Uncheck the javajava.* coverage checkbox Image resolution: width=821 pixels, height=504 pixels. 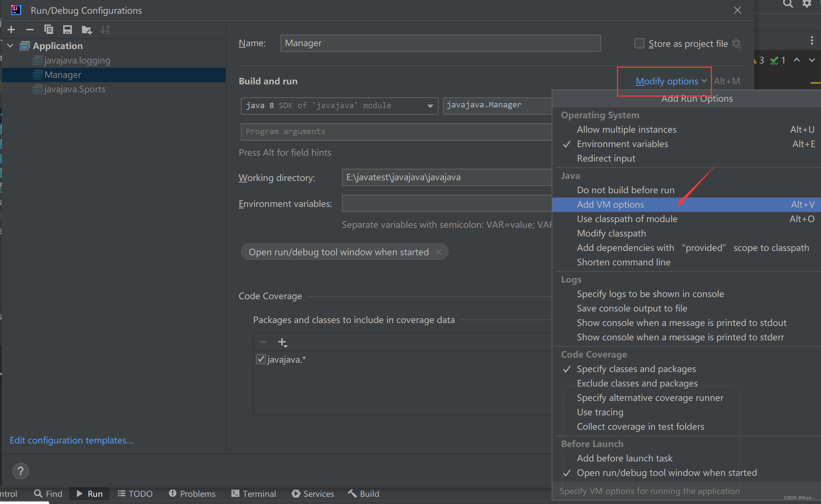point(261,359)
